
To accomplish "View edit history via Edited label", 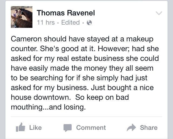I will 71,23.
